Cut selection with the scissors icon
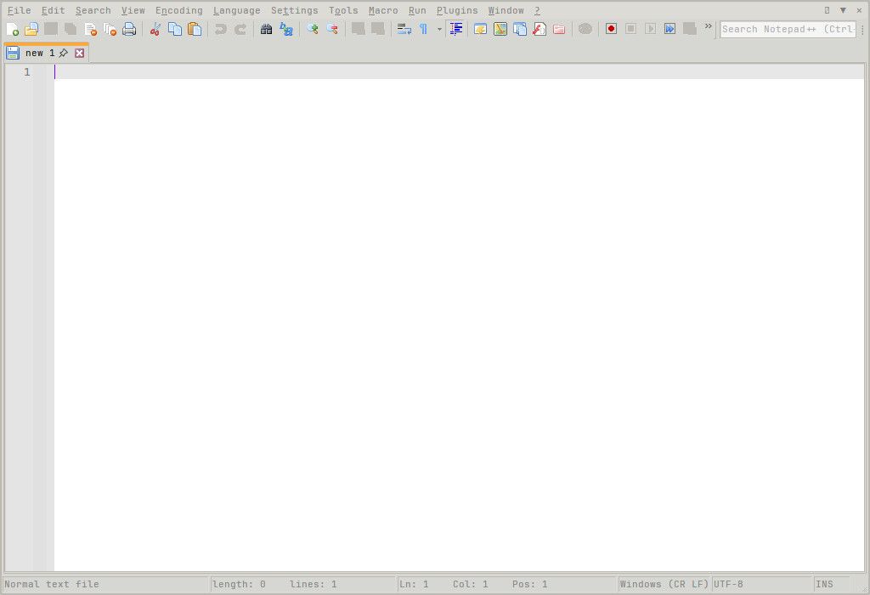The width and height of the screenshot is (870, 595). pyautogui.click(x=155, y=29)
